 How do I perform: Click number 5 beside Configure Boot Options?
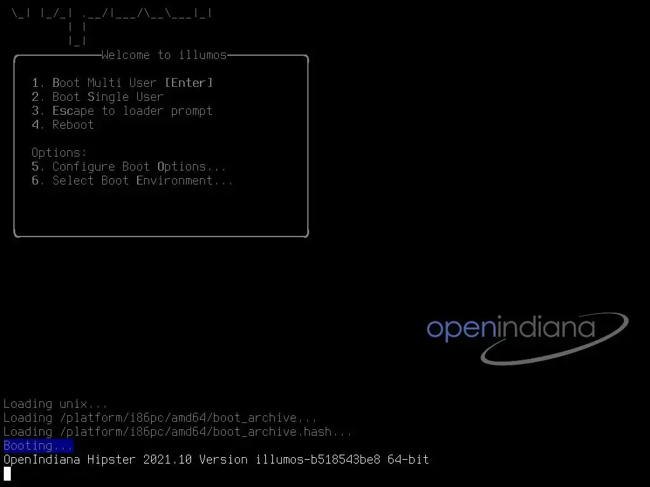(x=36, y=167)
